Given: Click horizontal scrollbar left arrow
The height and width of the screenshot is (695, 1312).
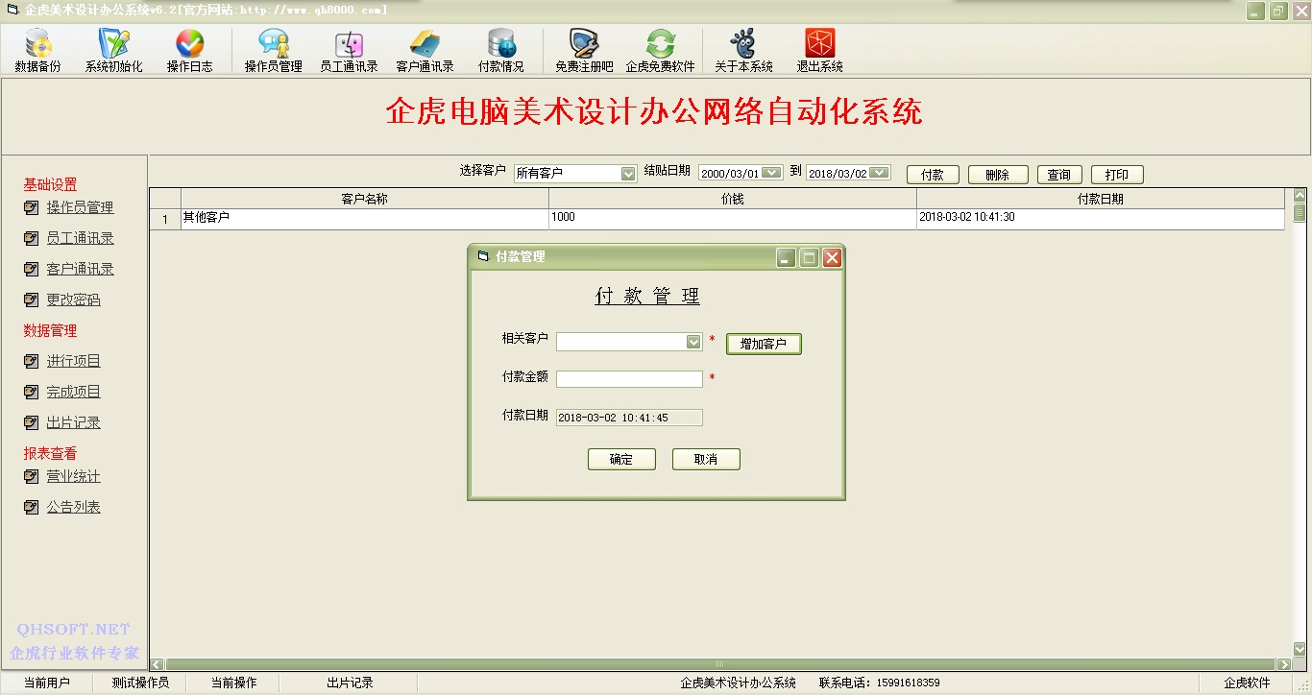Looking at the screenshot, I should (158, 664).
